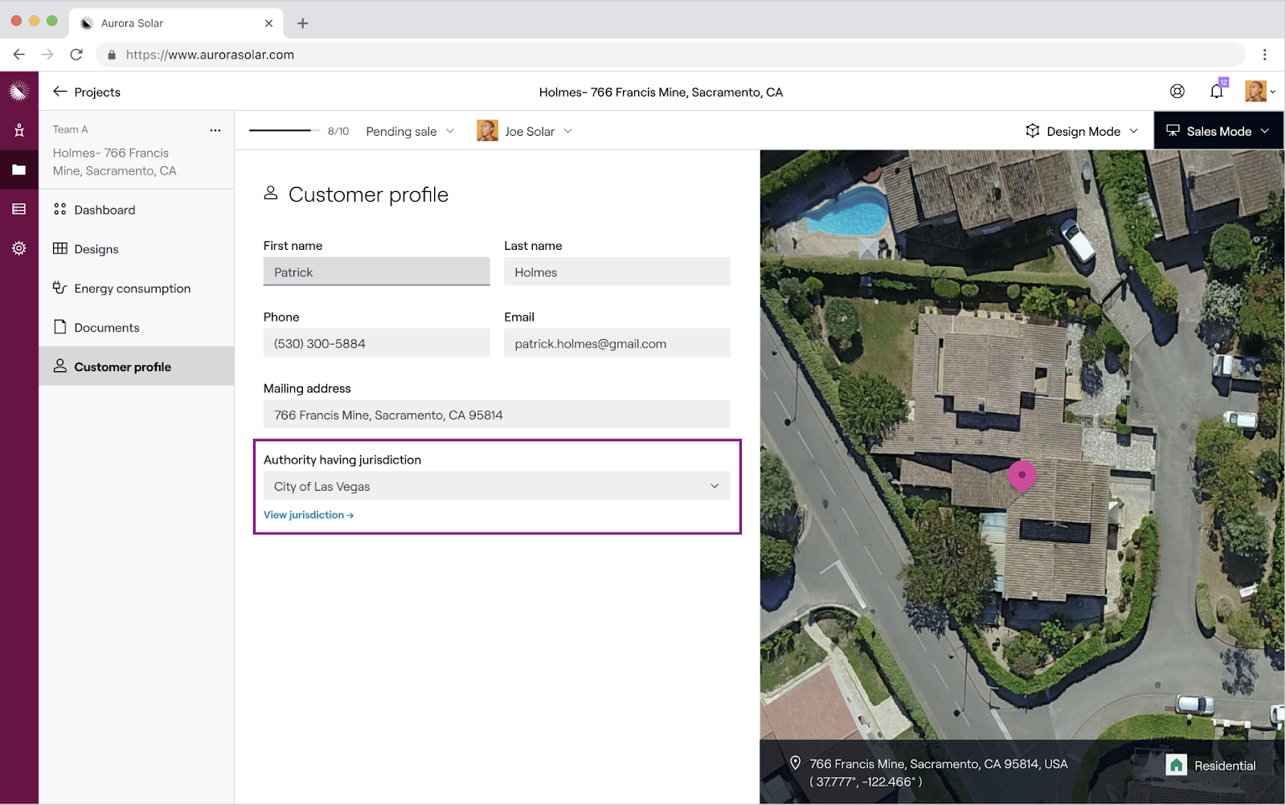Switch to Sales Mode

point(1217,131)
